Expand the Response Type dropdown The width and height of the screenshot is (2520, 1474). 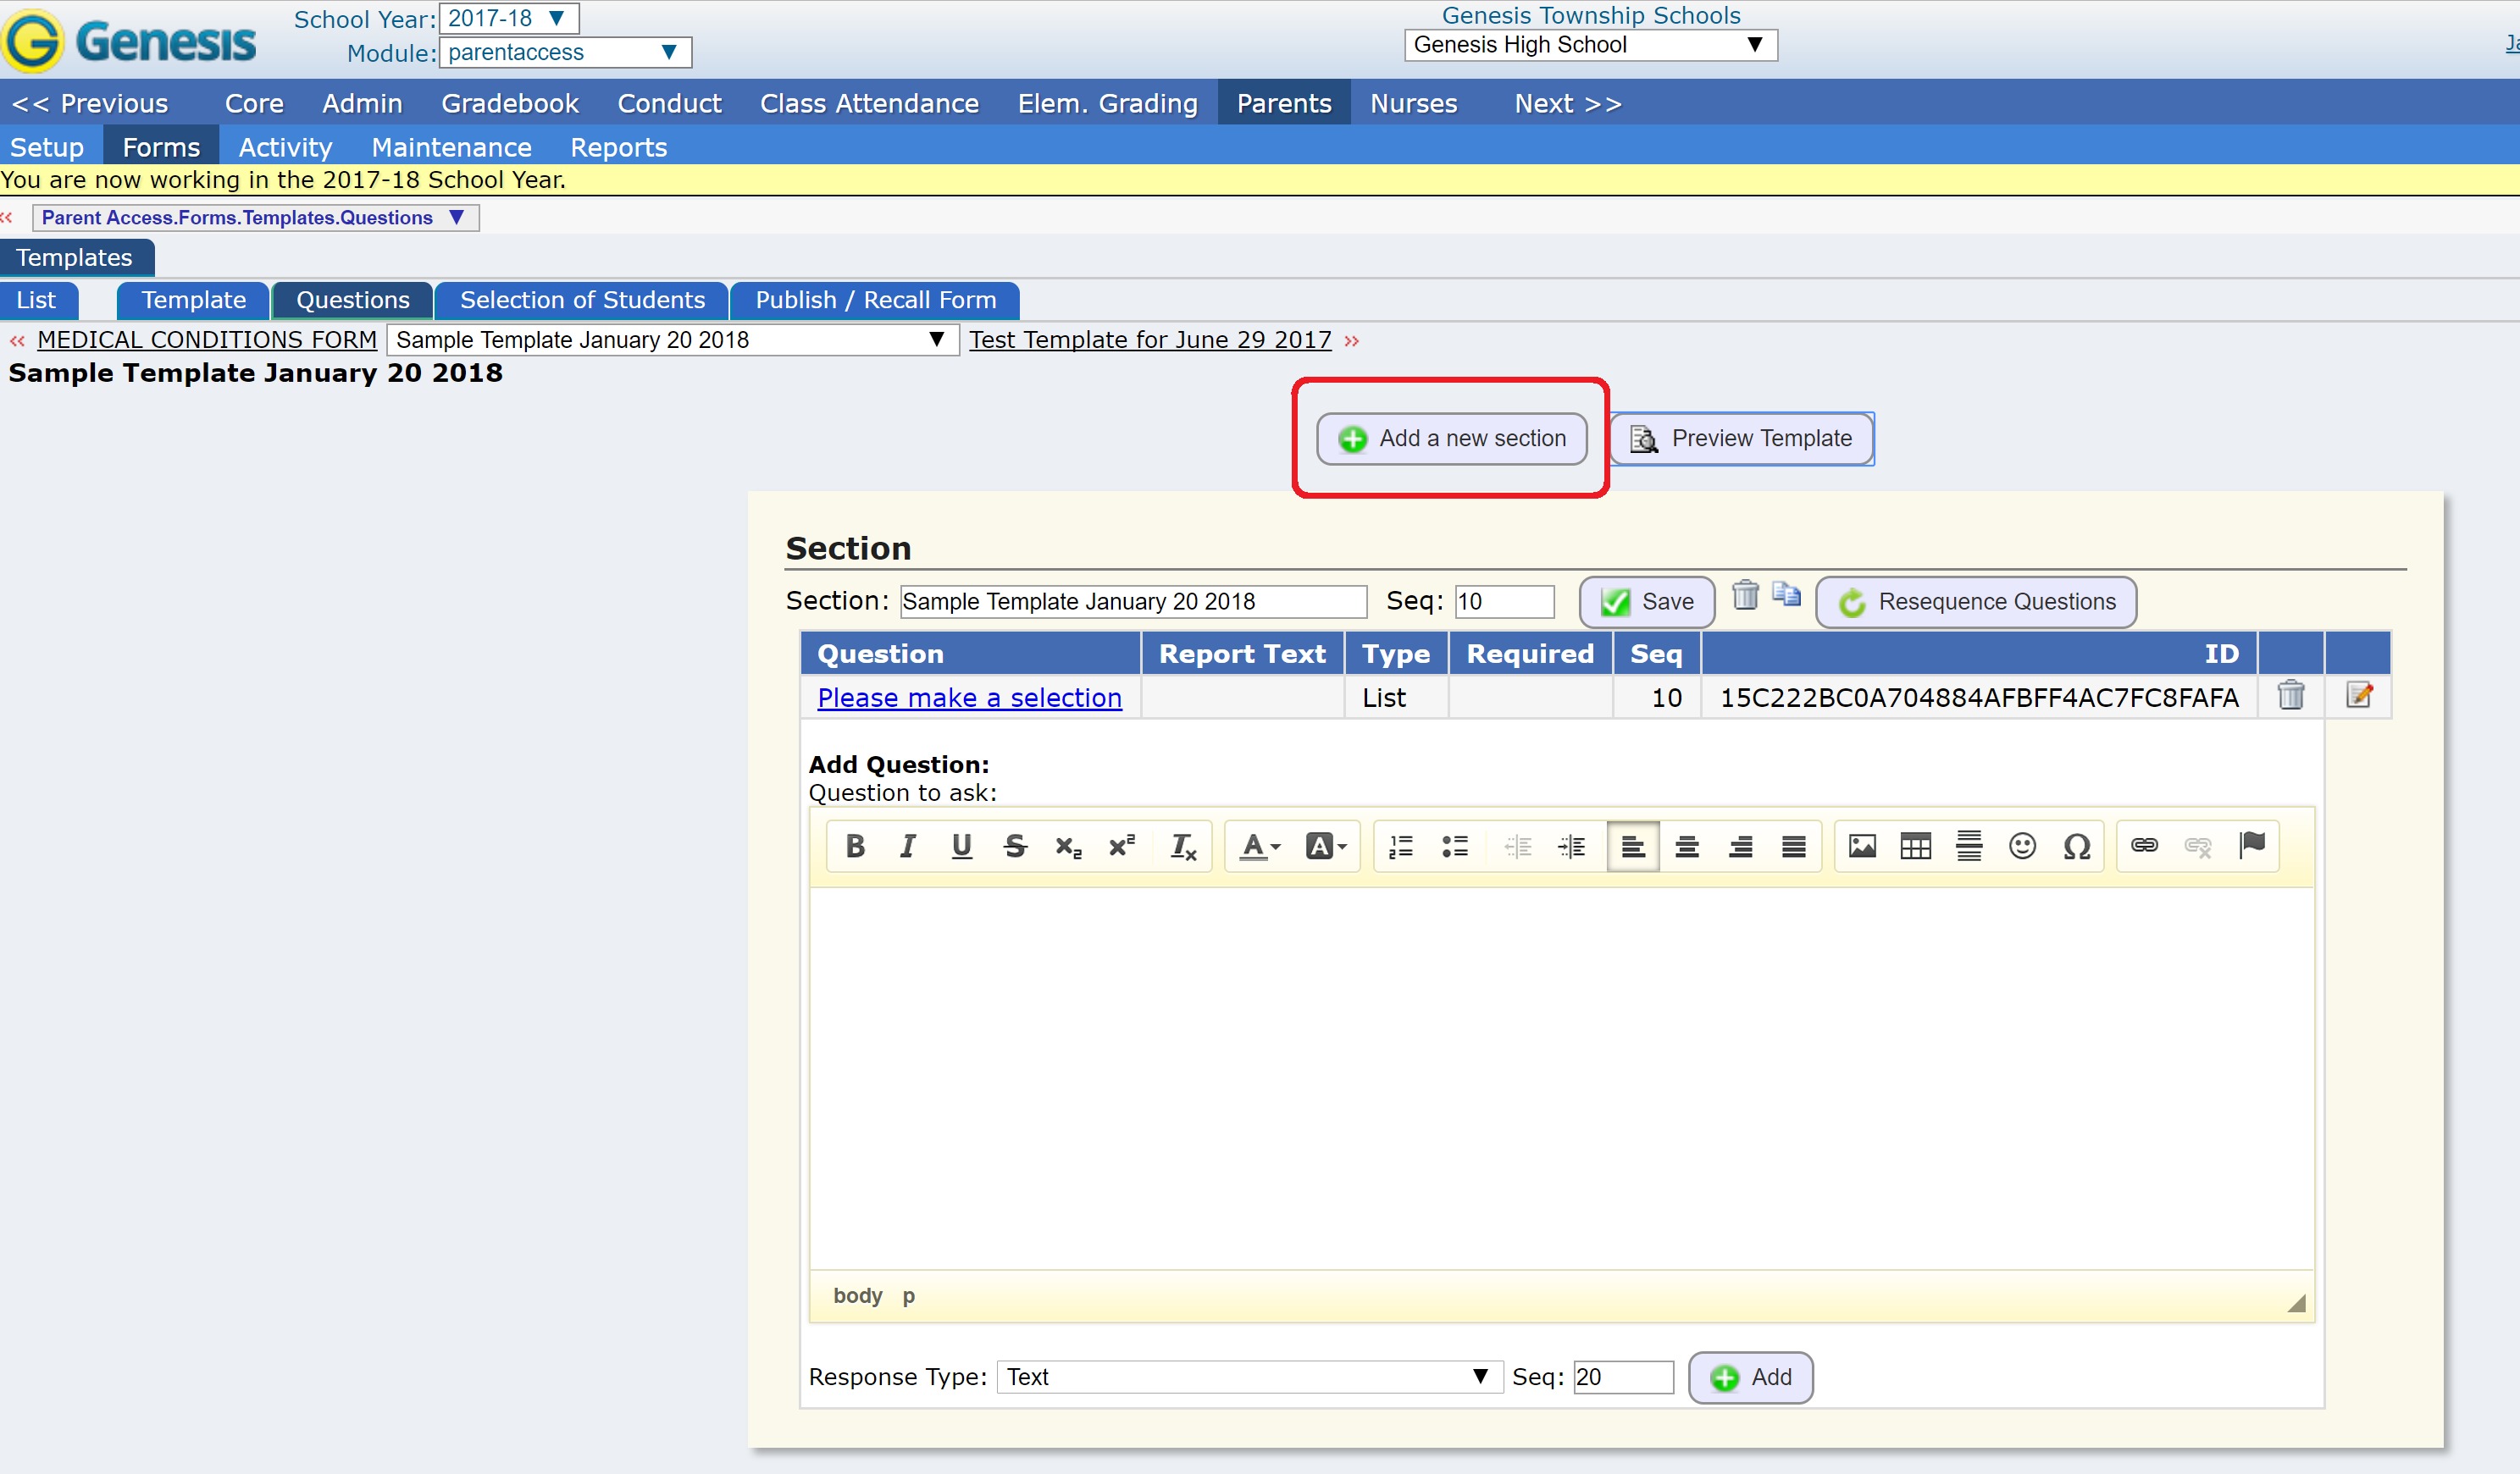1248,1376
